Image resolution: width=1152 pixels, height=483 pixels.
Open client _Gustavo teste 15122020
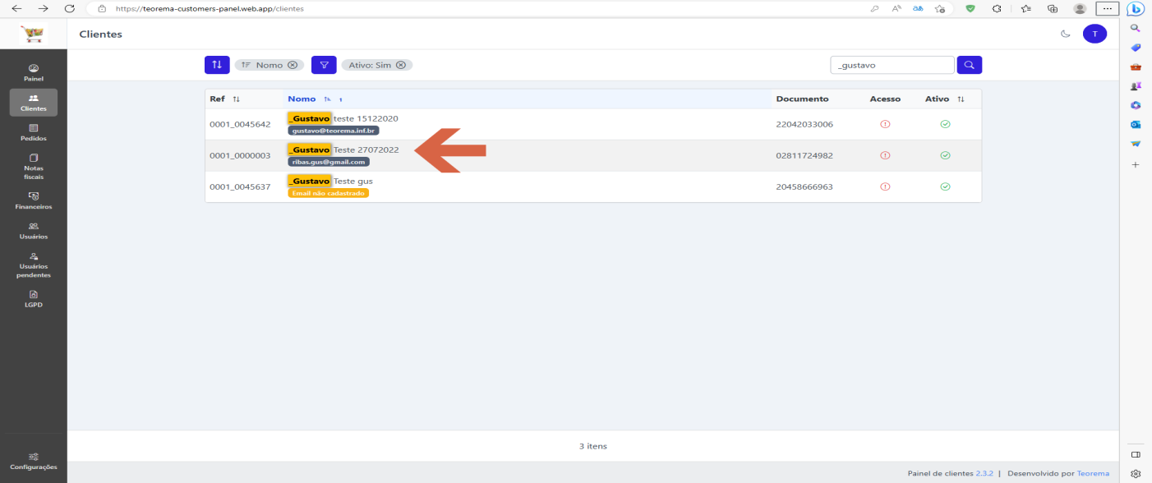[343, 118]
